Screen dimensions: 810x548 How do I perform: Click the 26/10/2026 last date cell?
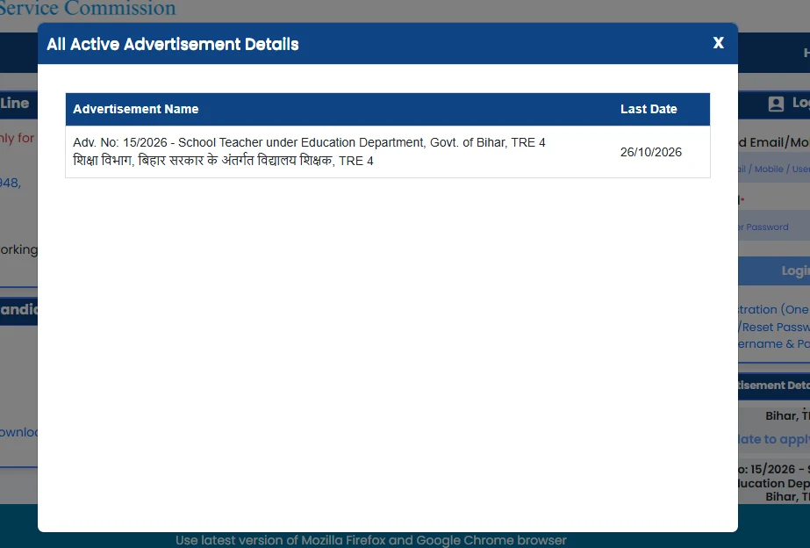pyautogui.click(x=651, y=152)
